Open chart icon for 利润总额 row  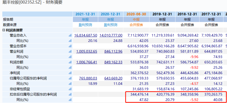tap(70, 62)
